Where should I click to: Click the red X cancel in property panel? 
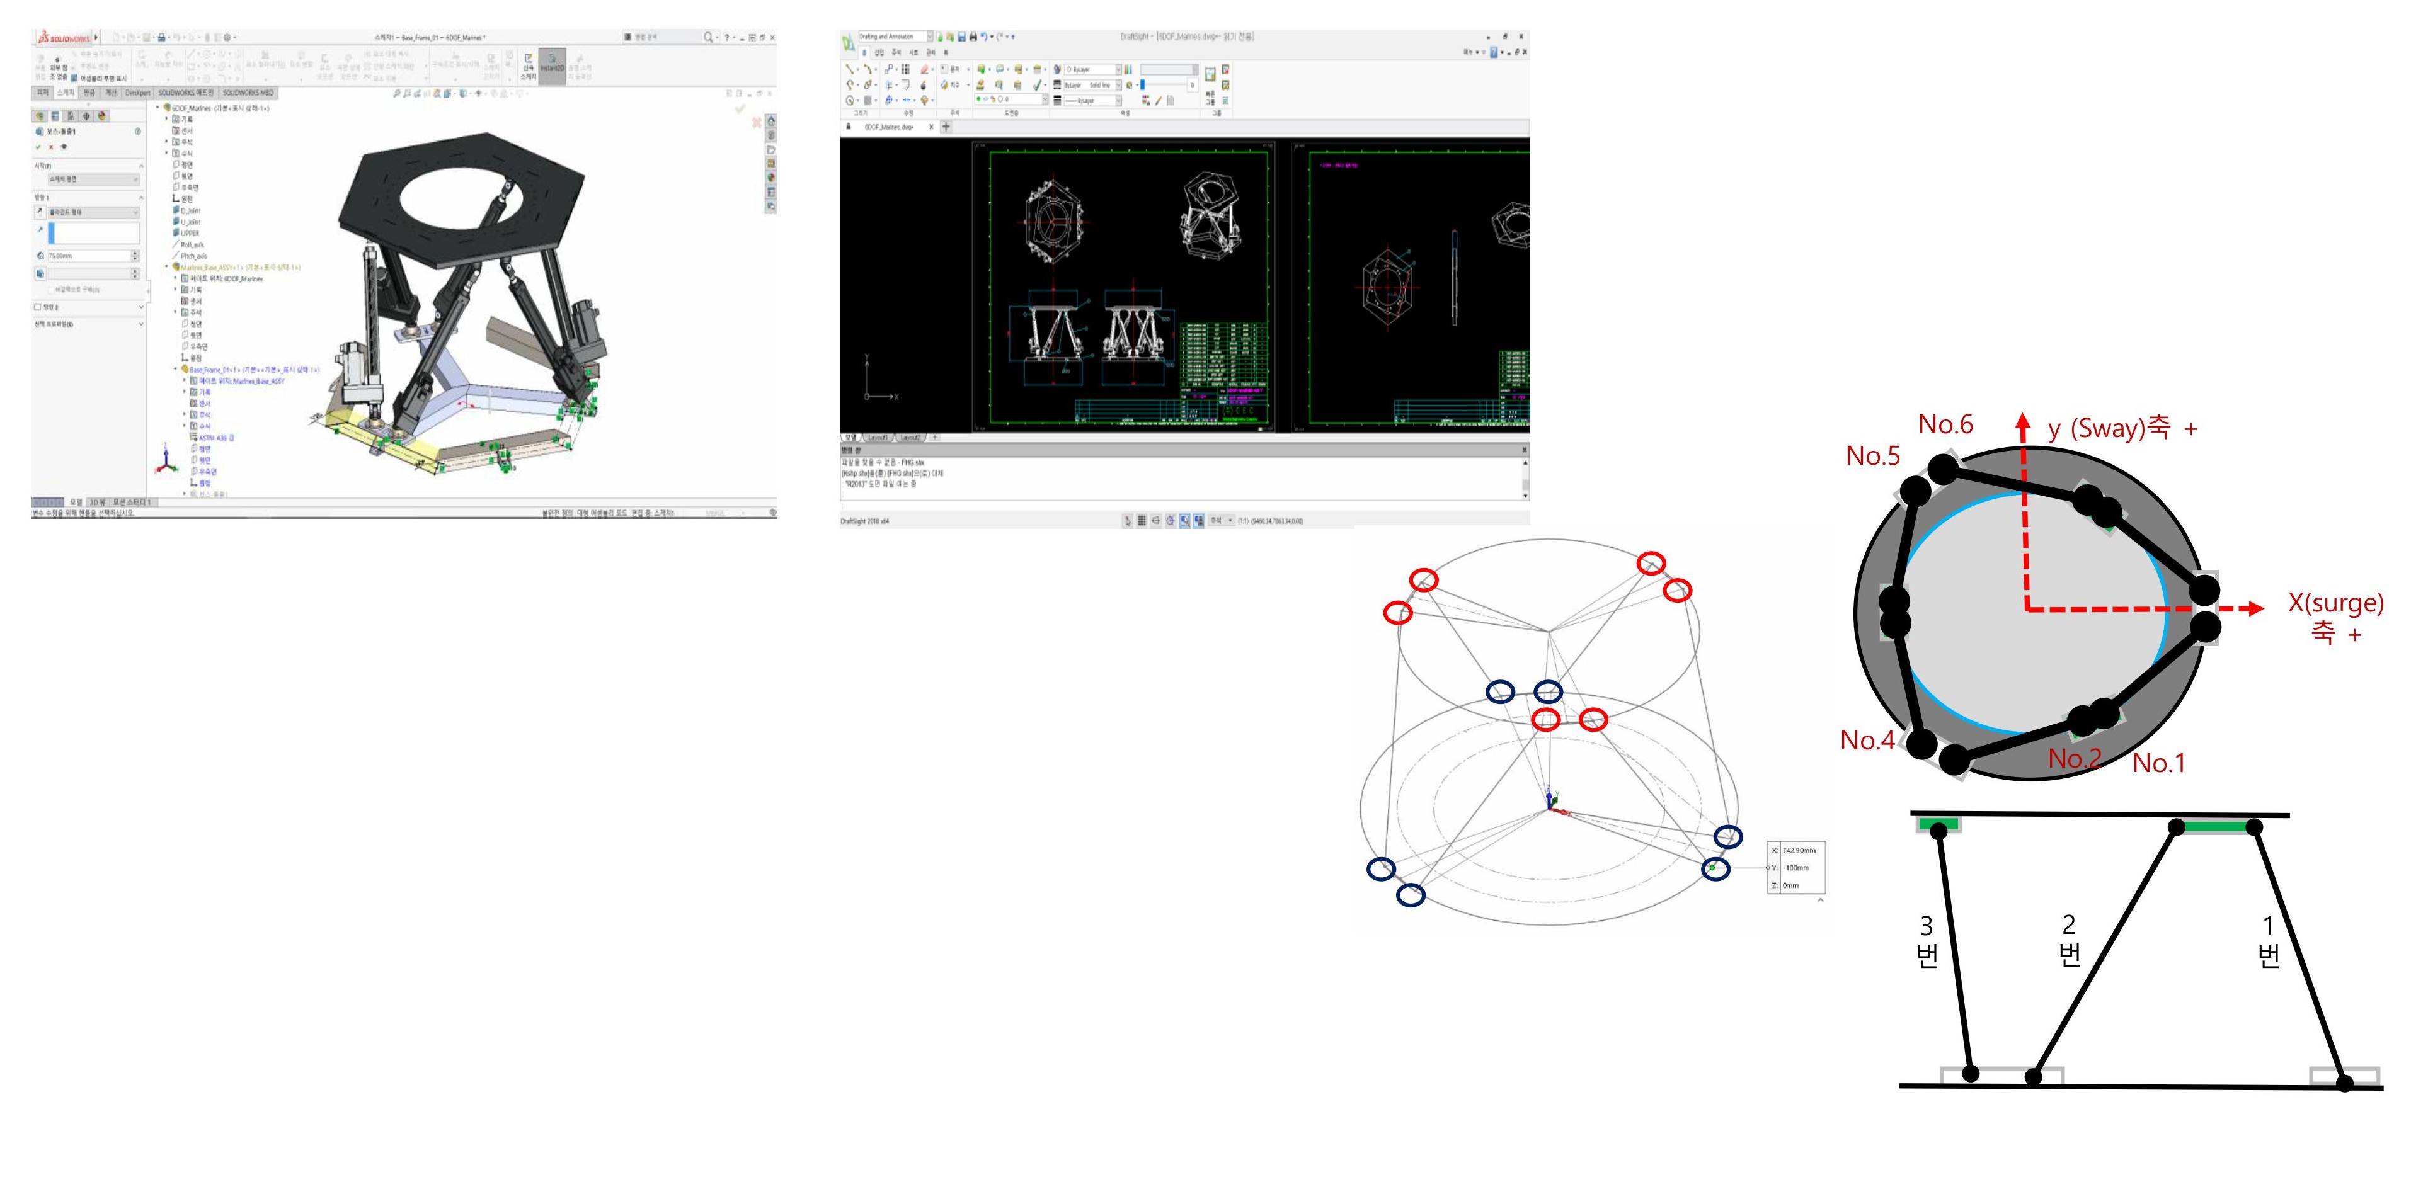pyautogui.click(x=51, y=147)
